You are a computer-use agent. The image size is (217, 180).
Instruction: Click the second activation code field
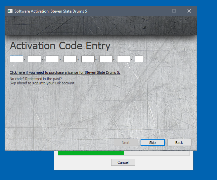[x=34, y=59]
